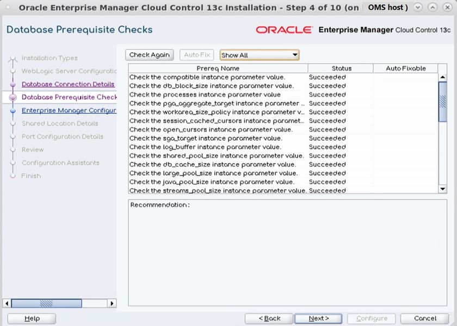457x326 pixels.
Task: Click the Next button
Action: tap(319, 318)
